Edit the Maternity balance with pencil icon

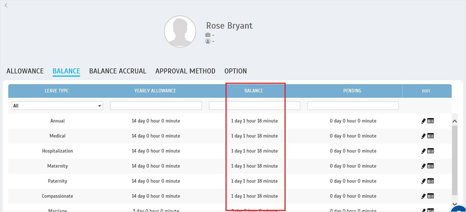[x=424, y=166]
